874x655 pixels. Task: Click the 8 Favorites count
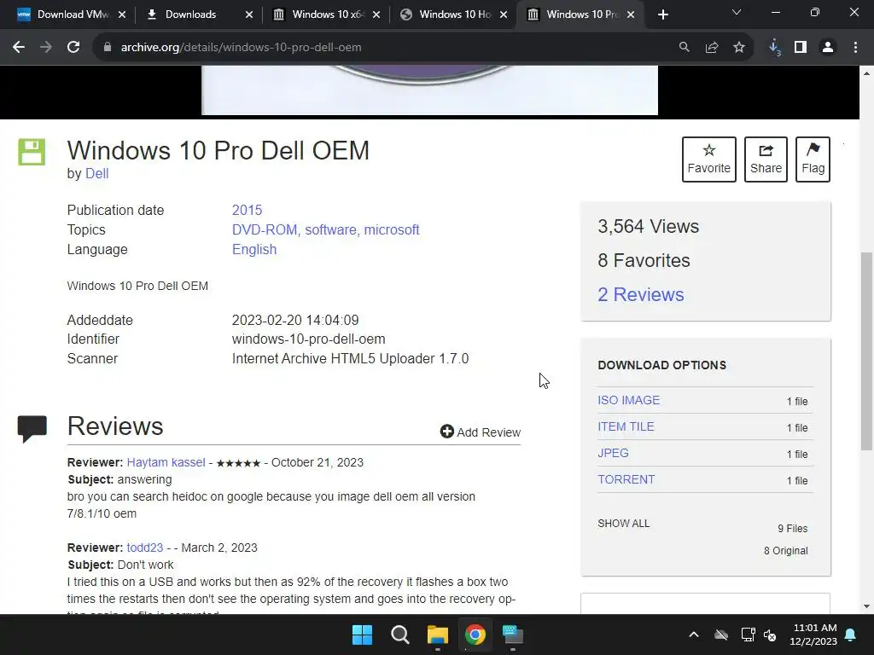coord(644,261)
